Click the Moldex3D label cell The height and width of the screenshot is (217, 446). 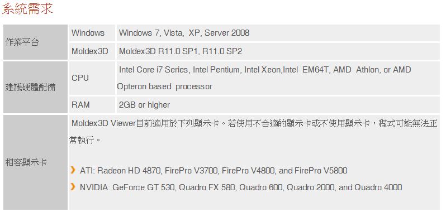[x=92, y=51]
